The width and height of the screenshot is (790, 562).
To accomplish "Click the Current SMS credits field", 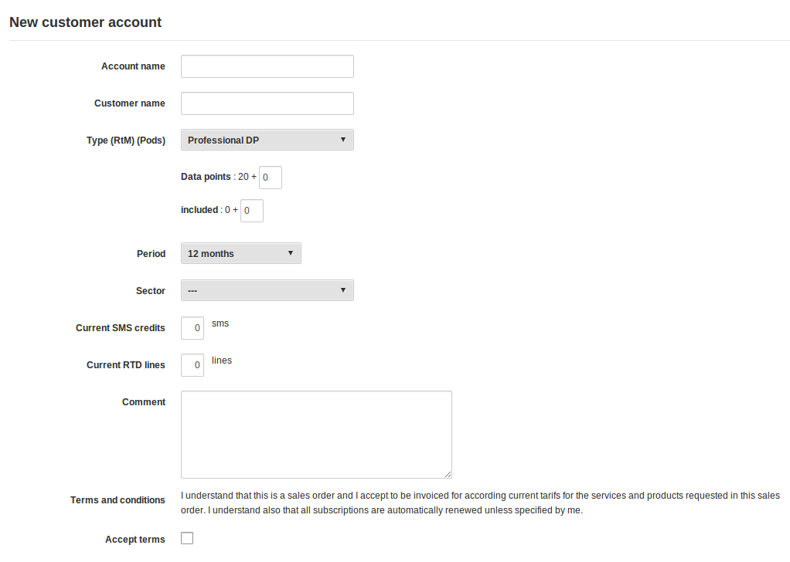I will coord(192,327).
